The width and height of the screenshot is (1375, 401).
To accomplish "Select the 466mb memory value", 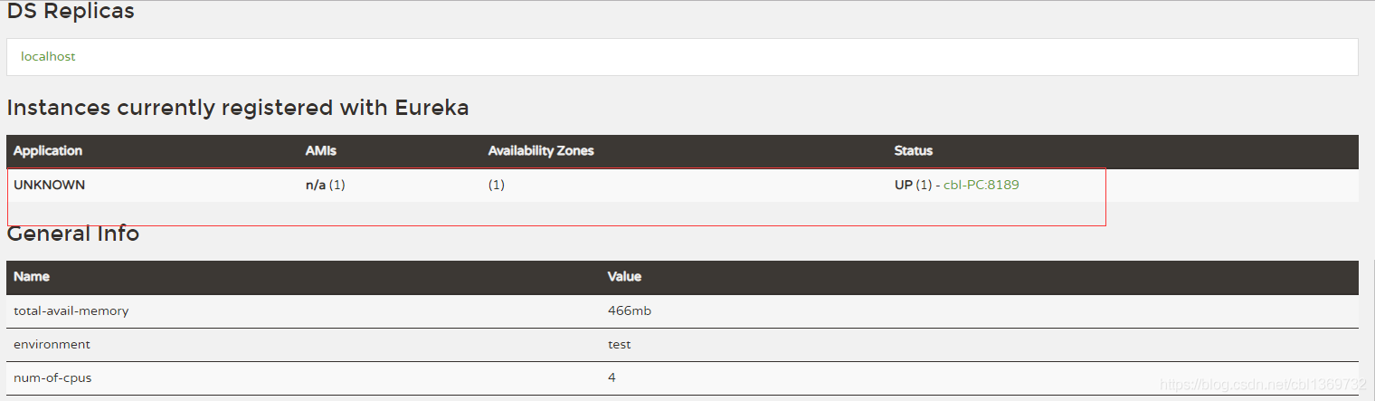I will (x=629, y=310).
